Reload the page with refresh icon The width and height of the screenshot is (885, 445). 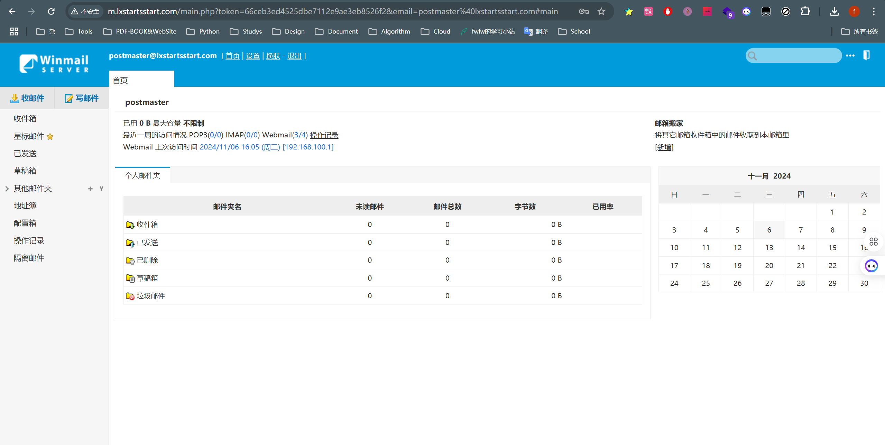51,11
